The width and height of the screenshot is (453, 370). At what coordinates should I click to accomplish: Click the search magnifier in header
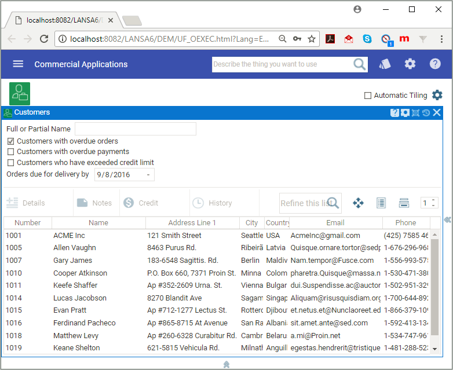359,64
